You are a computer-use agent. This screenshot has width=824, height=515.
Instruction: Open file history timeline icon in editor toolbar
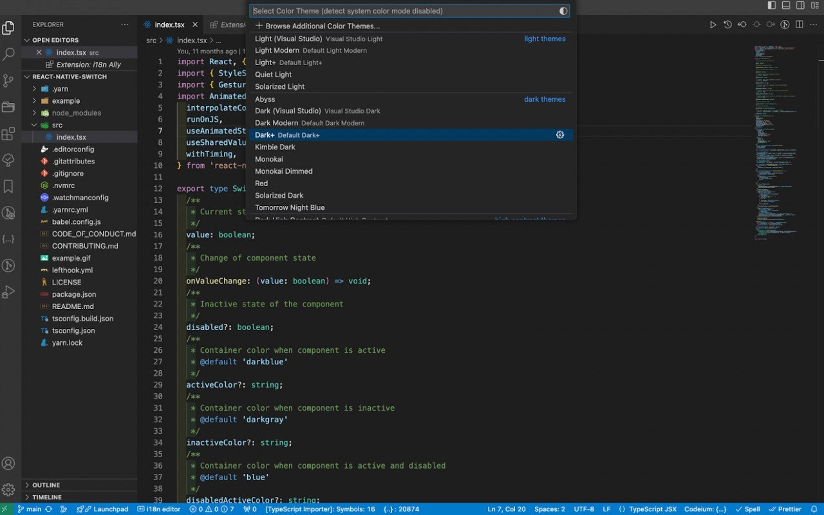pyautogui.click(x=727, y=25)
